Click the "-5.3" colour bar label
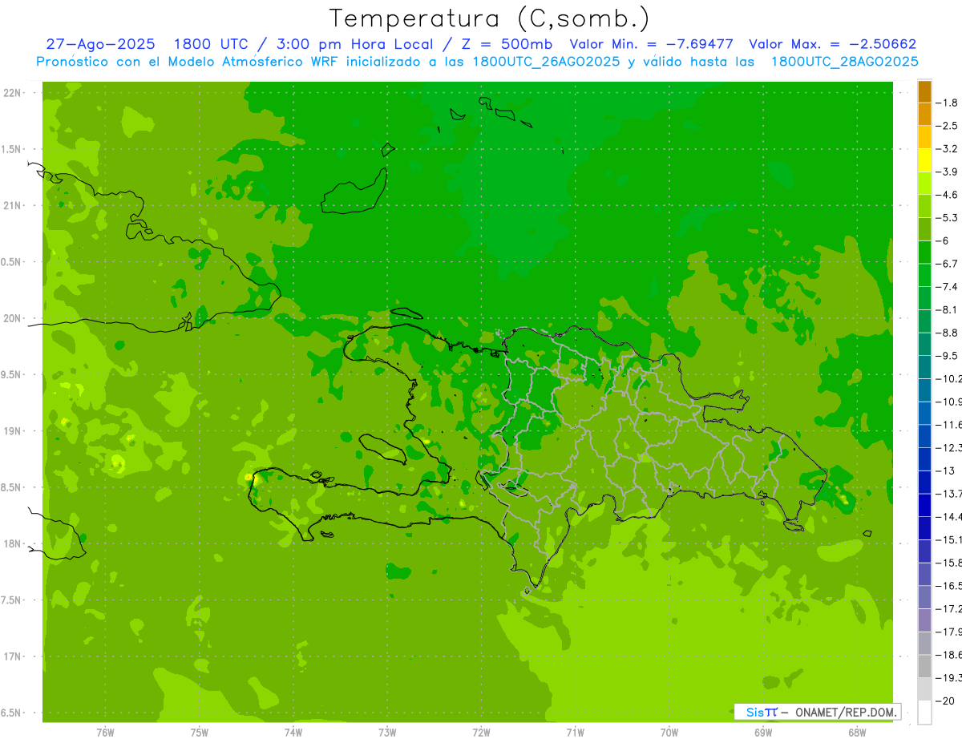Screen dimensions: 962x743 948,218
